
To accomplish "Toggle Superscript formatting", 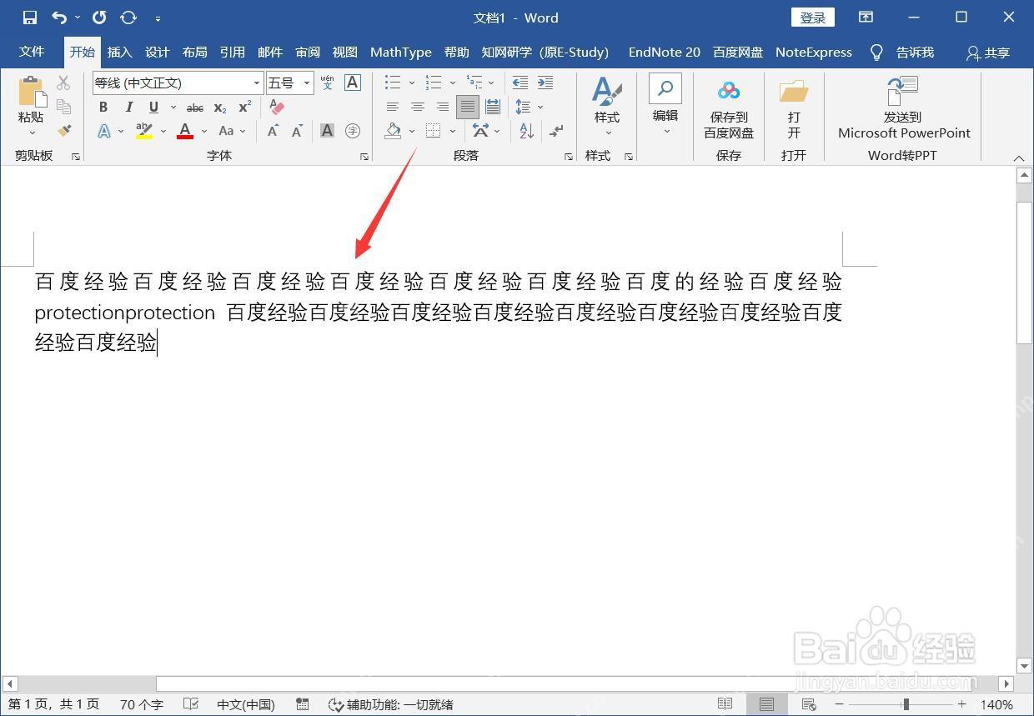I will pos(244,108).
